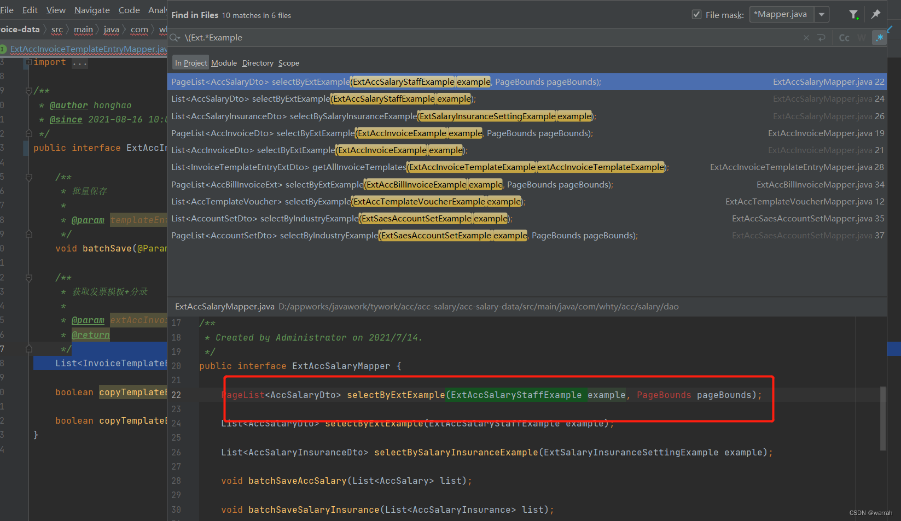Open the File mask dropdown arrow
The image size is (901, 521).
point(822,15)
